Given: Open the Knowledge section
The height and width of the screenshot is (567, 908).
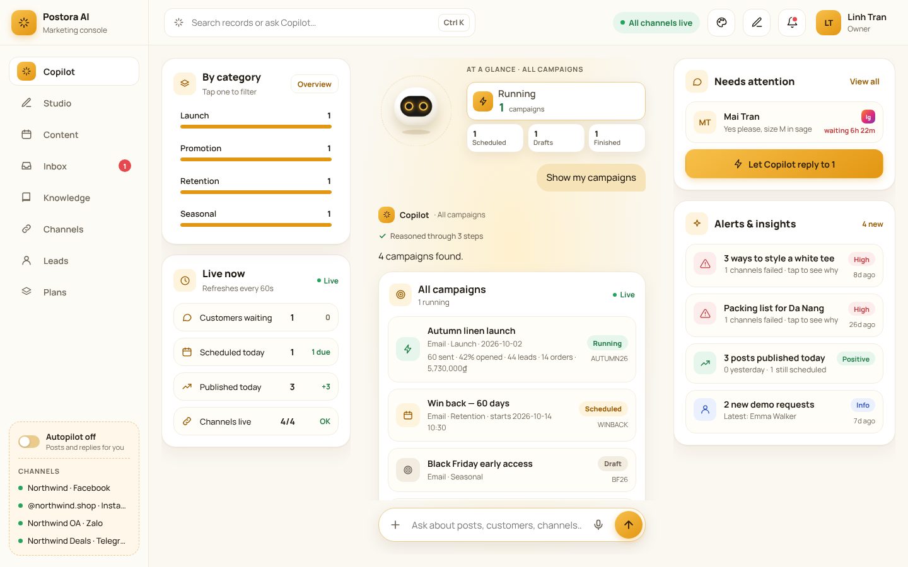Looking at the screenshot, I should 74,198.
